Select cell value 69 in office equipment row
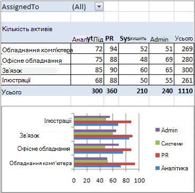The image size is (195, 193). (x=169, y=60)
